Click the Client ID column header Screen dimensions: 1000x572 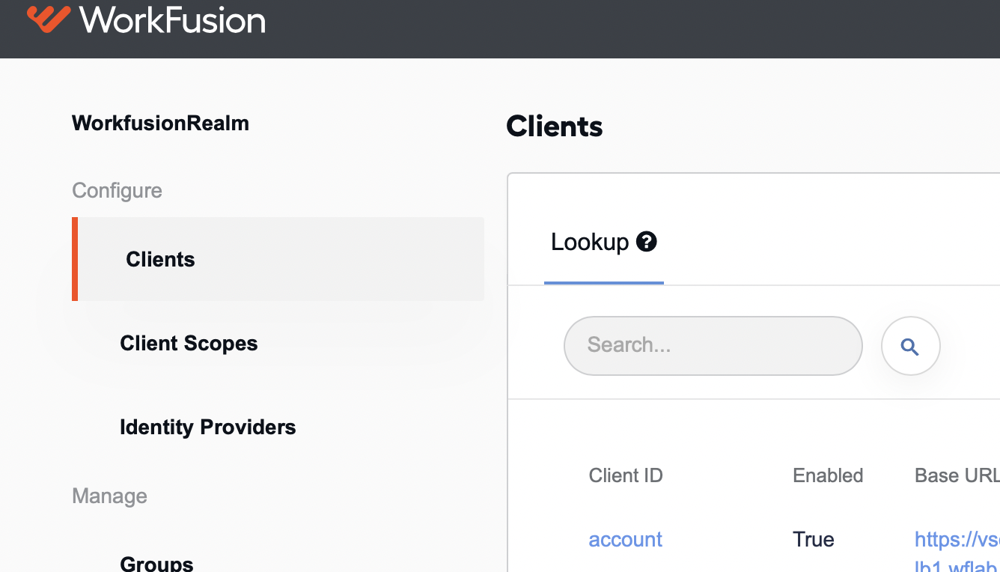(x=626, y=475)
